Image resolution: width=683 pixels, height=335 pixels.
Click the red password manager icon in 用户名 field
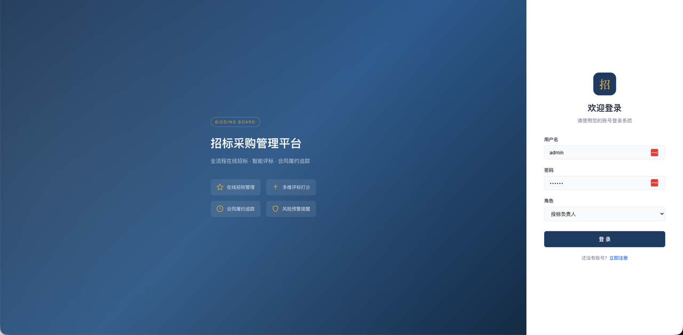click(655, 153)
